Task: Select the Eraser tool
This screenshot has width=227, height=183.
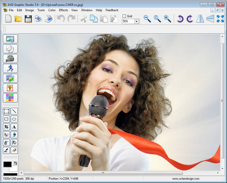Action: [14, 151]
